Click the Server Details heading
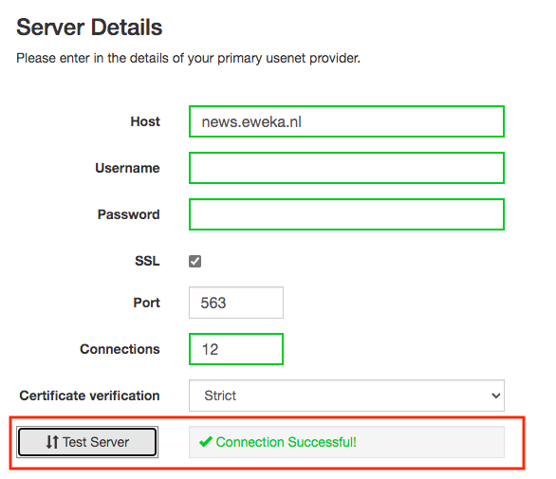The width and height of the screenshot is (556, 479). point(89,28)
